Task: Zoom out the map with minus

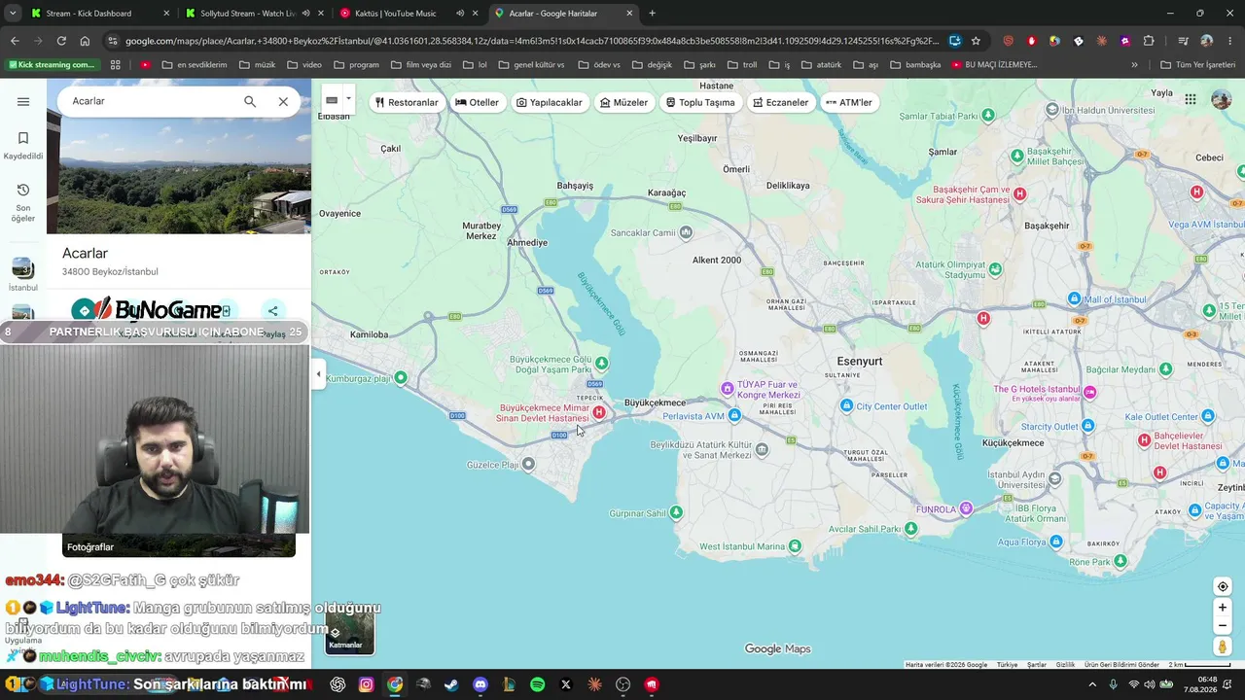Action: click(x=1223, y=626)
